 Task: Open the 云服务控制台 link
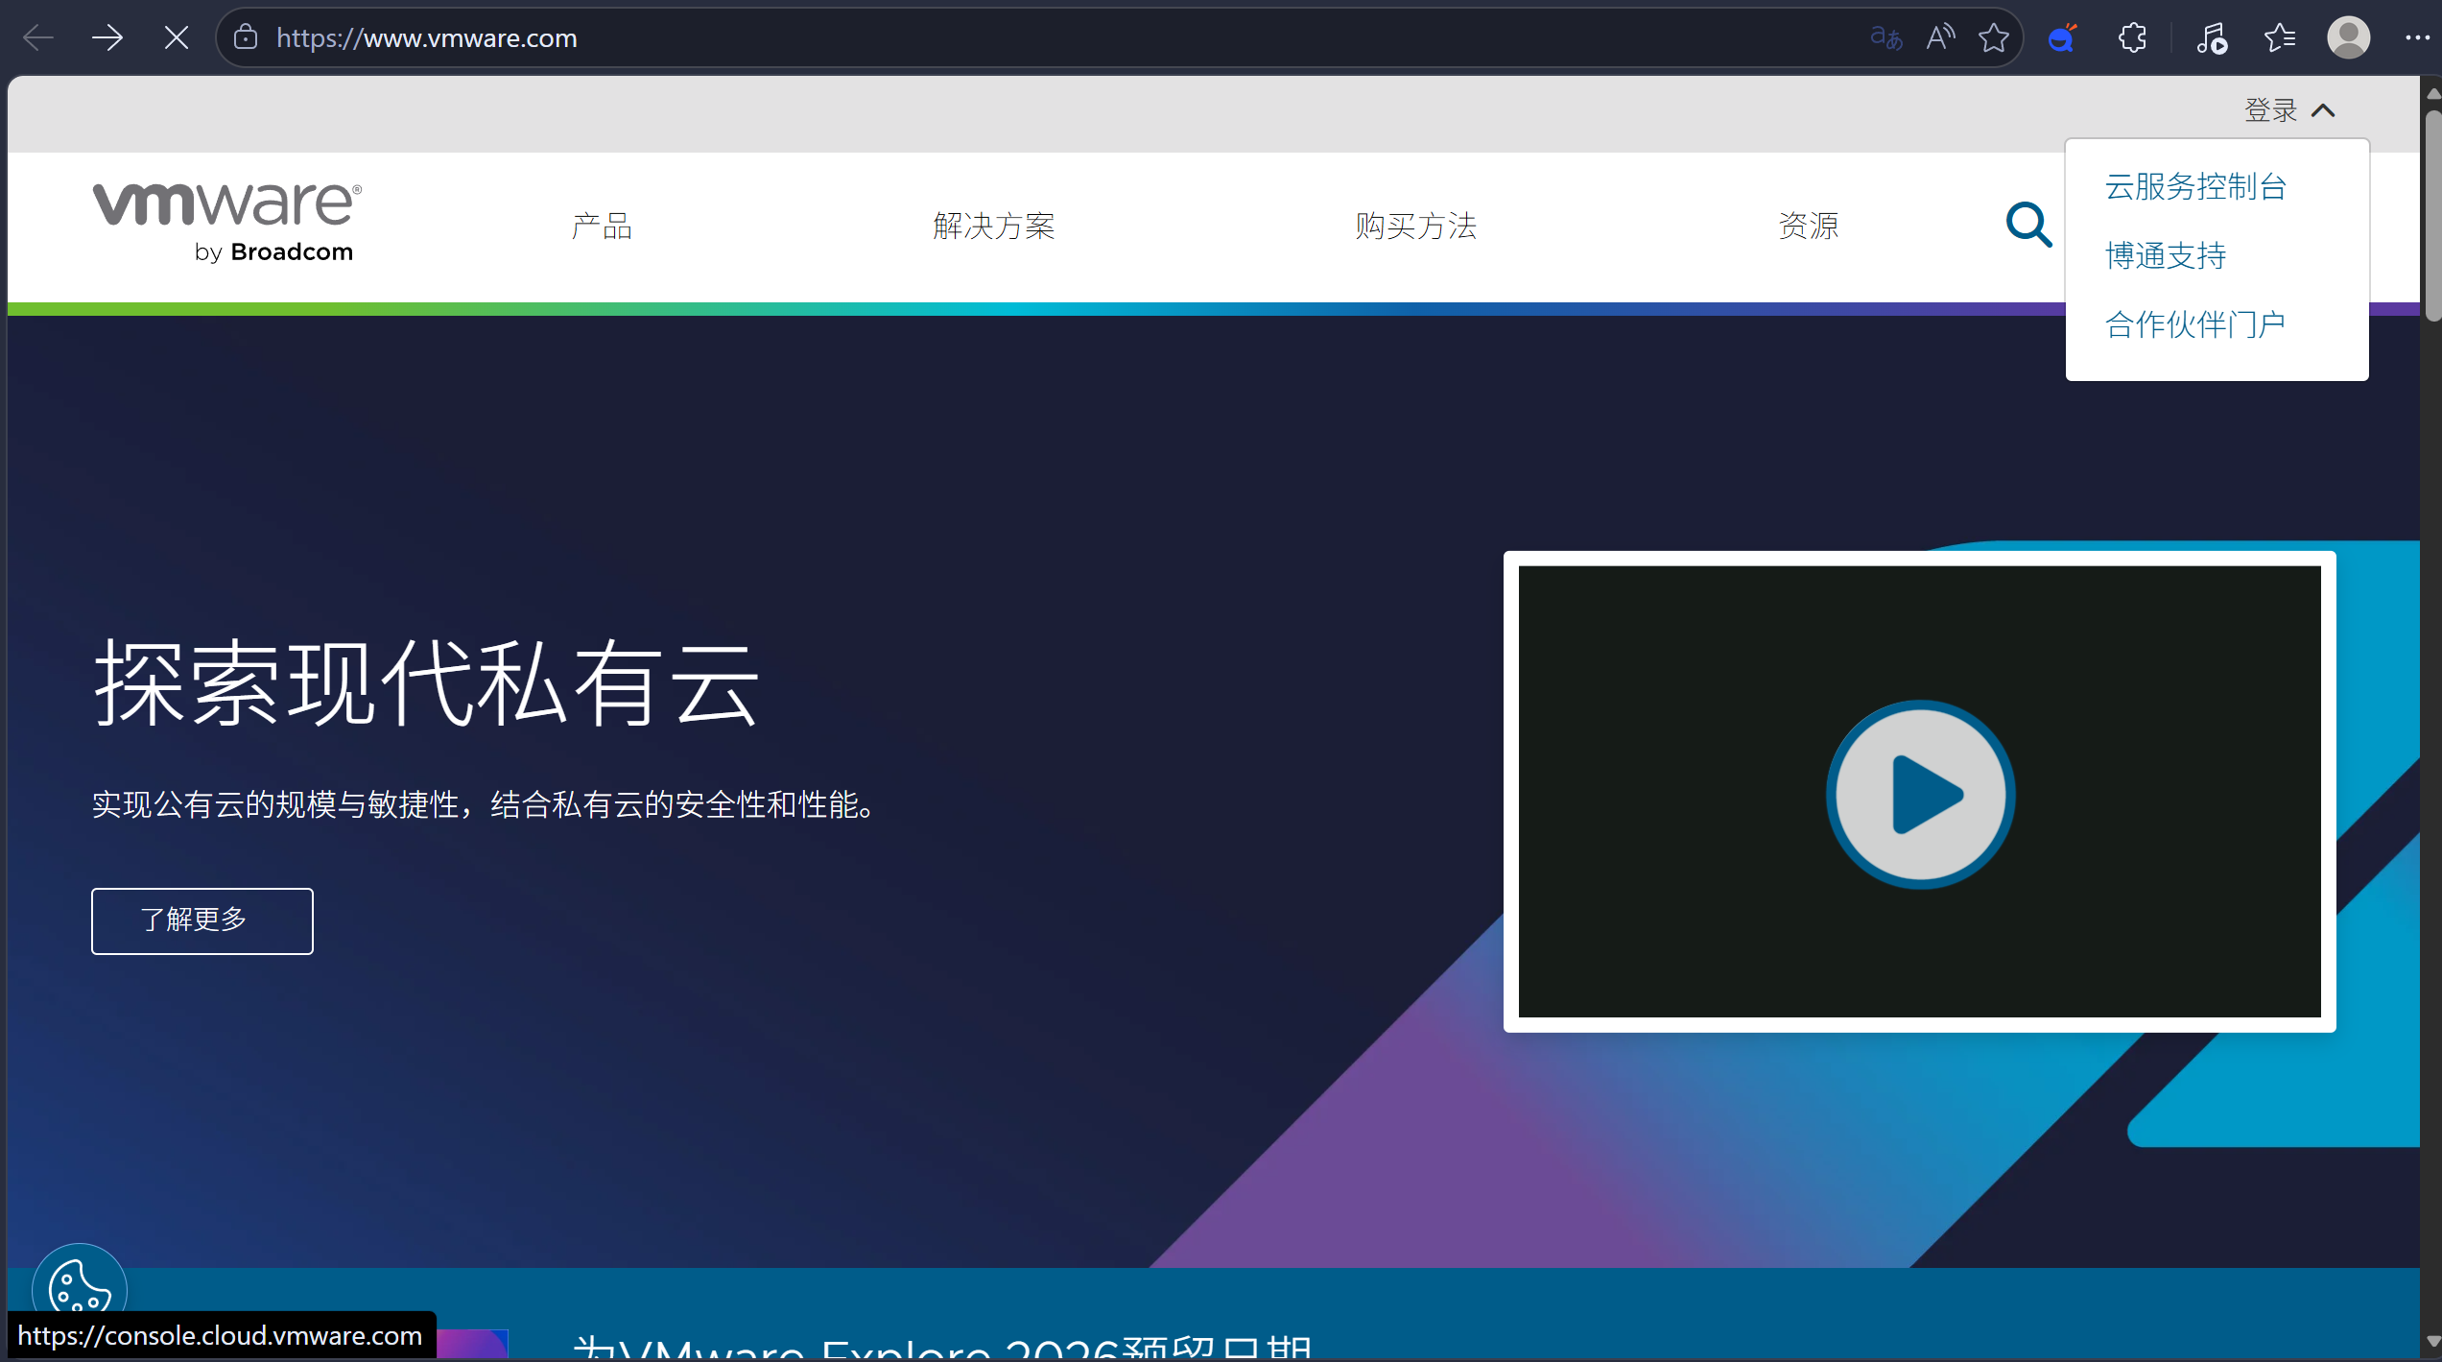[2194, 186]
